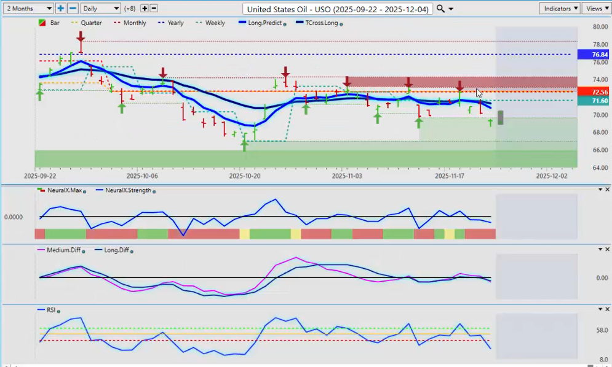This screenshot has height=367, width=612.
Task: Open the Indicators menu
Action: (559, 9)
